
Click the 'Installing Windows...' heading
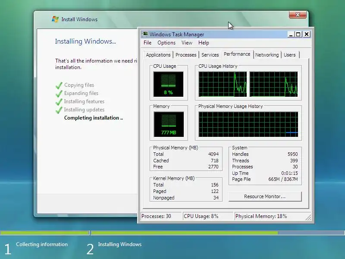[85, 41]
